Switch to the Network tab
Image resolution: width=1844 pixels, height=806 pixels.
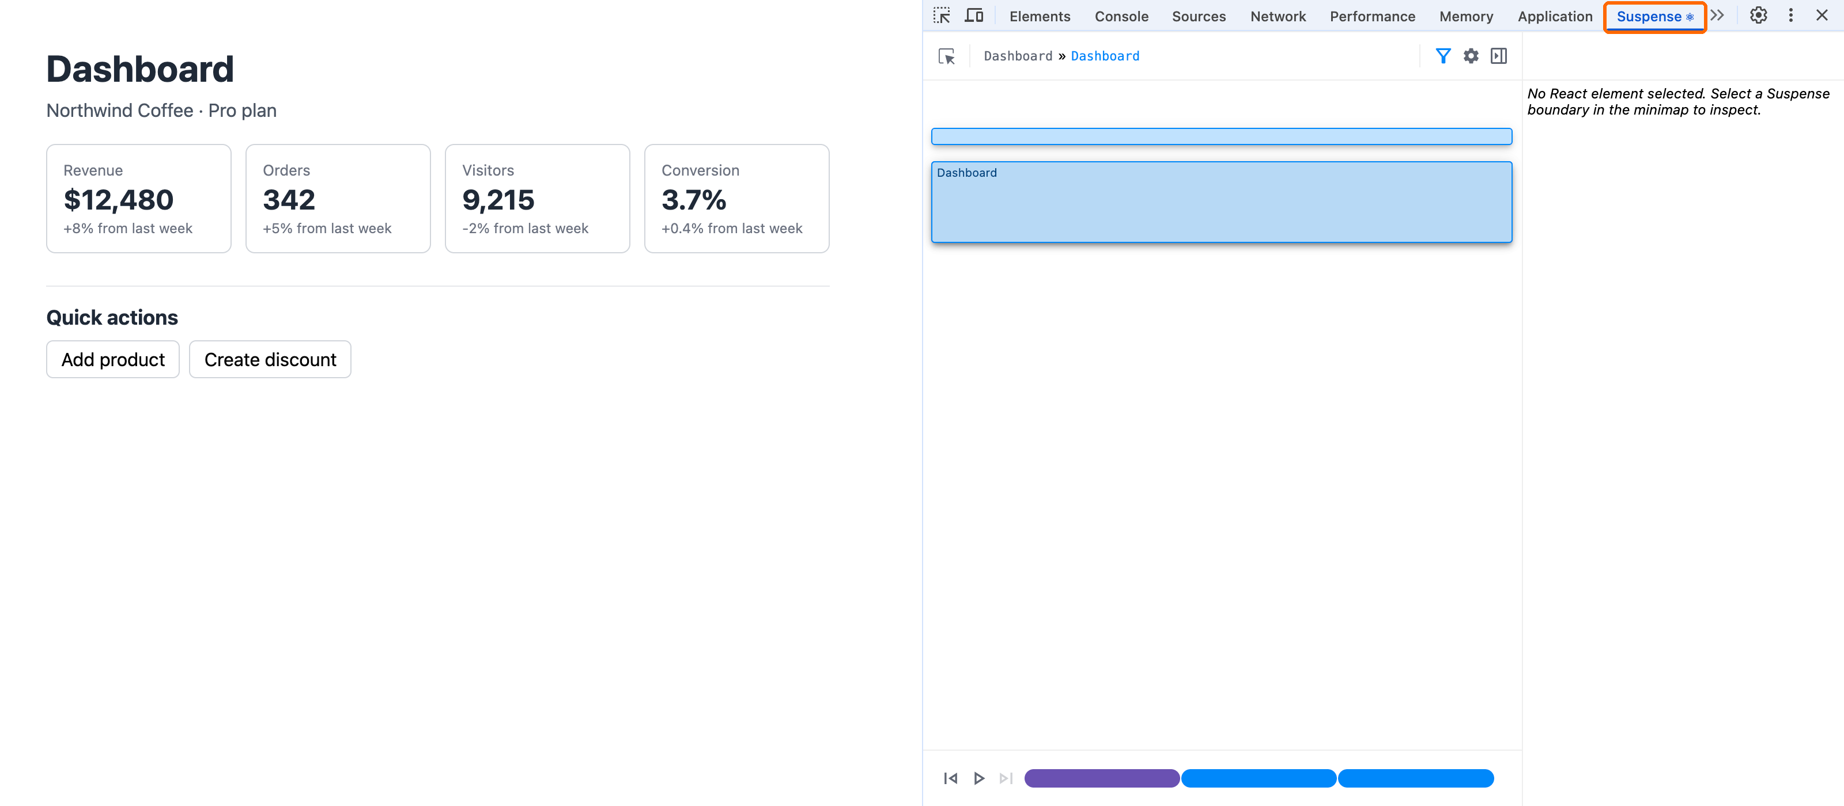[1278, 16]
